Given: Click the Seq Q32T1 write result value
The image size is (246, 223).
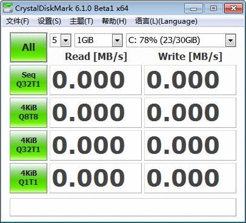Looking at the screenshot, I should 190,80.
